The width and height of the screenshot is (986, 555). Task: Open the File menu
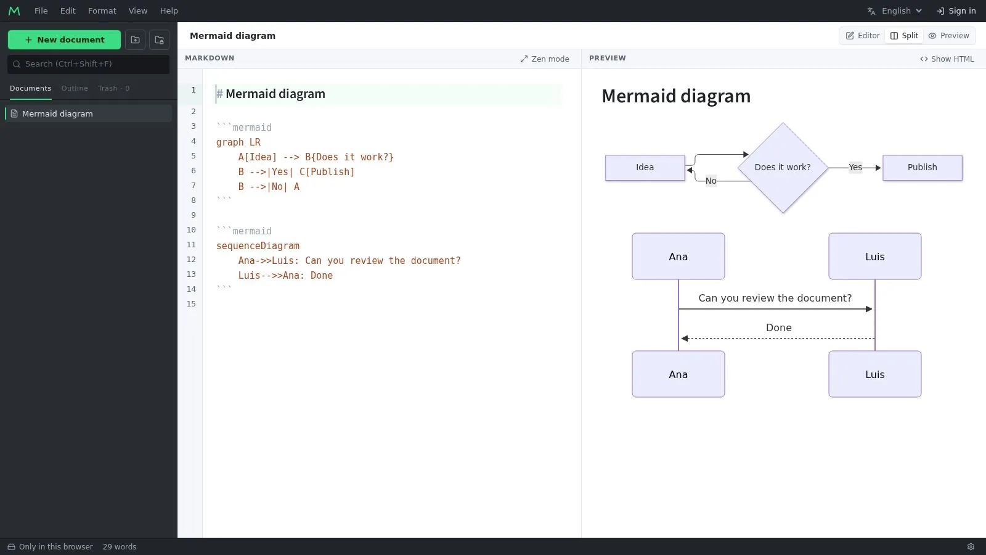click(x=41, y=11)
